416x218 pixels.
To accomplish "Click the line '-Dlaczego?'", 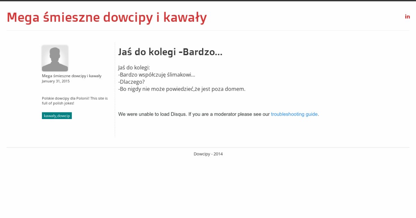I will point(131,82).
